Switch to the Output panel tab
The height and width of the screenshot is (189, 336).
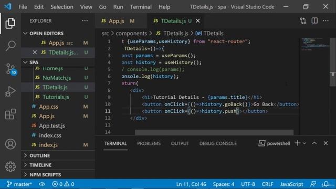point(180,143)
